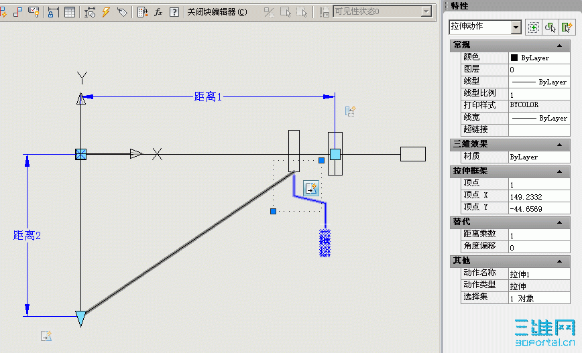
Task: Click the Select Objects cursor icon
Action: 550,27
